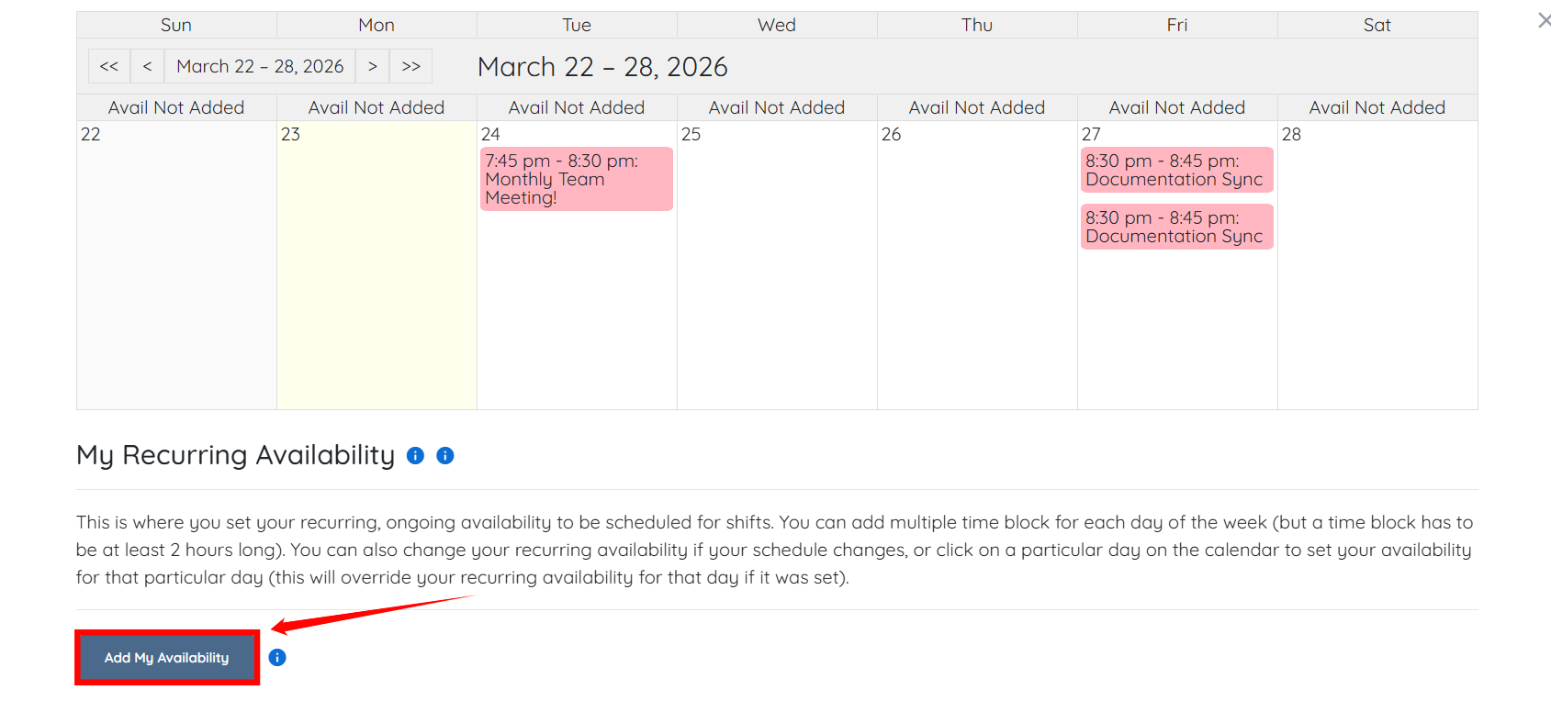Click the Sun column header

pos(176,25)
